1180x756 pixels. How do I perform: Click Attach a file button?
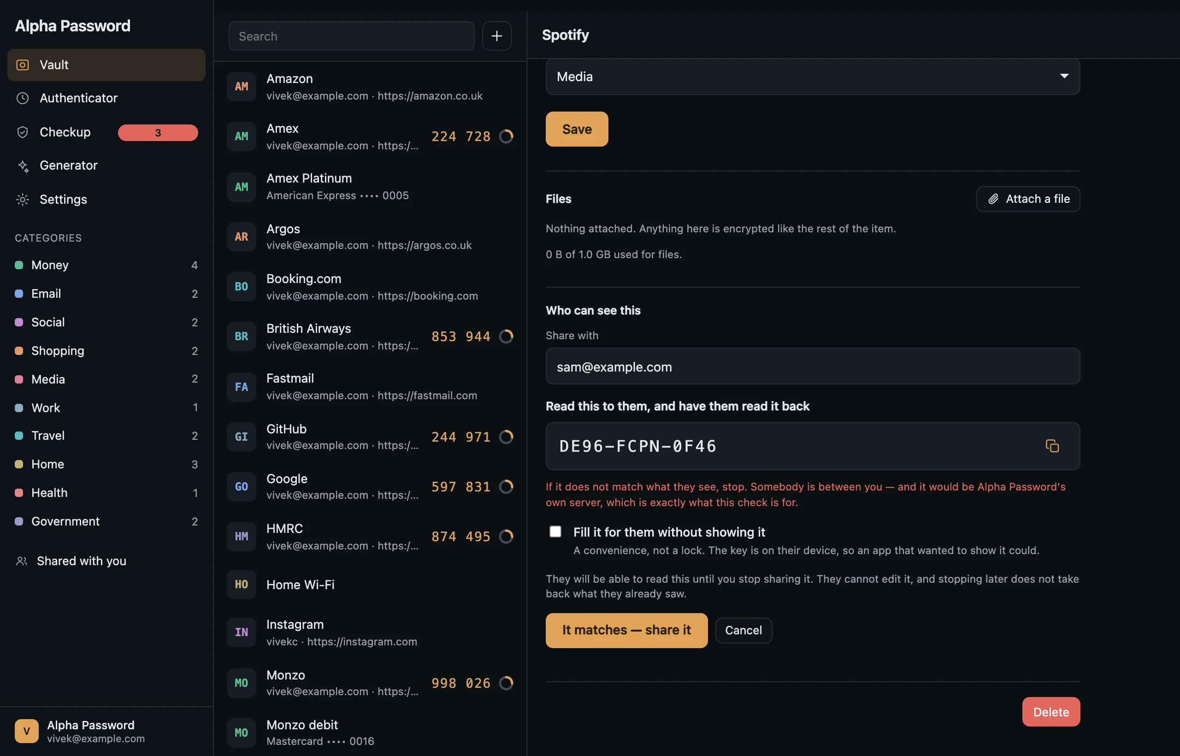pos(1028,199)
